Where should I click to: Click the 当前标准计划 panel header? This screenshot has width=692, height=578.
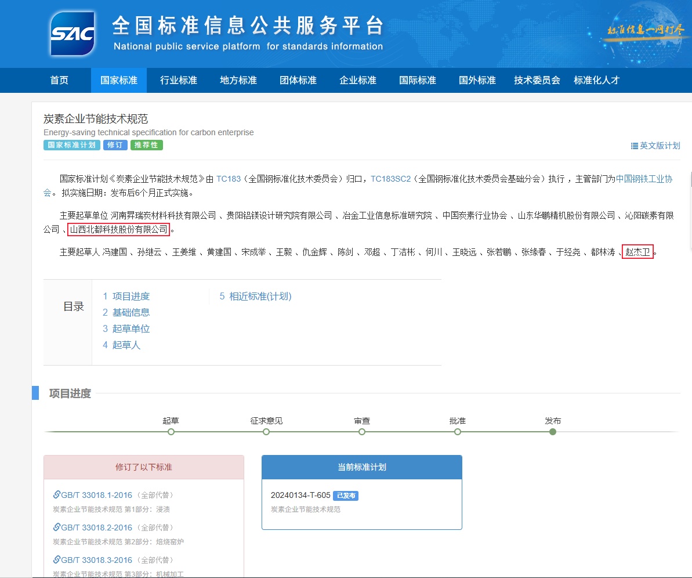[x=362, y=467]
